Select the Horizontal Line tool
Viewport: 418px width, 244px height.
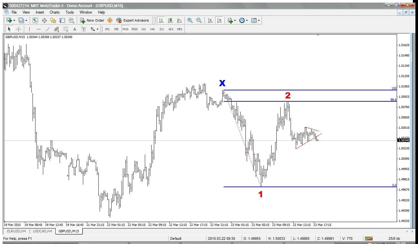tap(38, 29)
